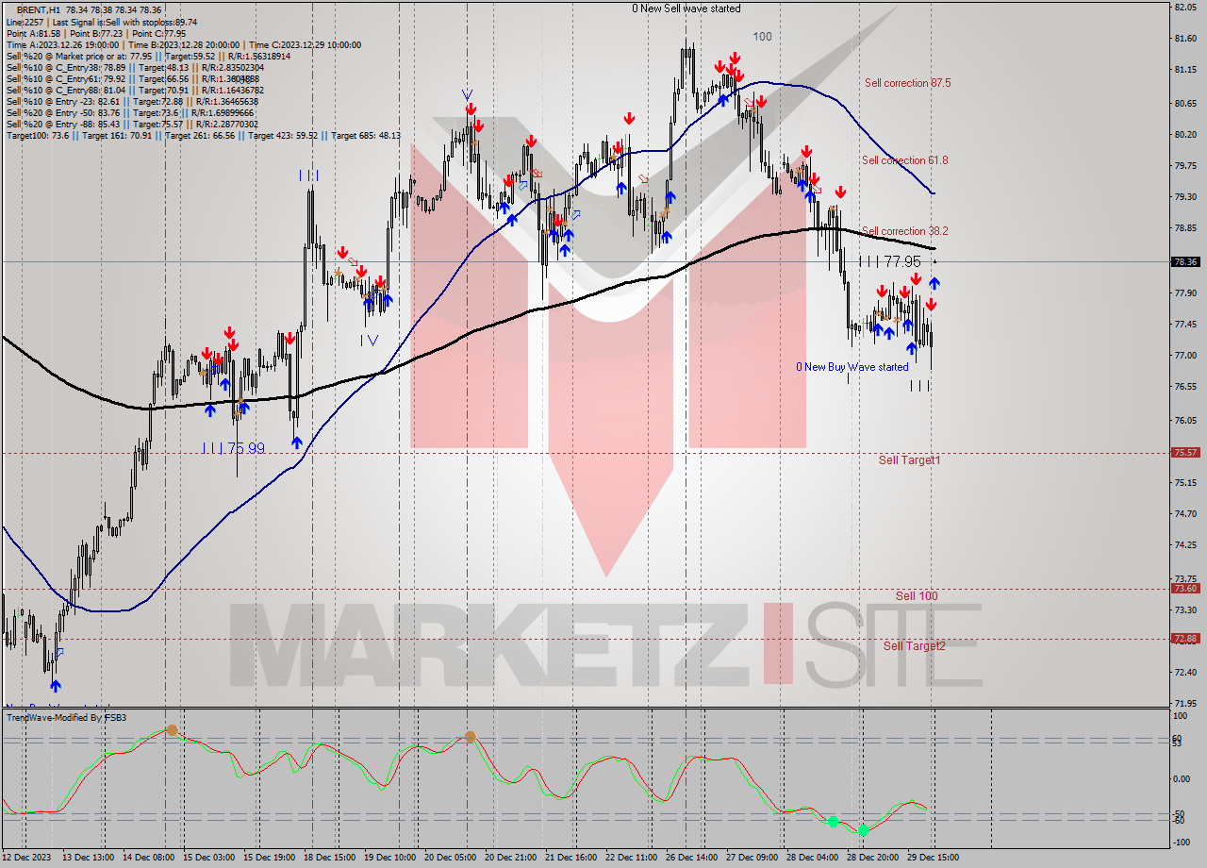Select the 'Sell Target2' line label

point(914,646)
